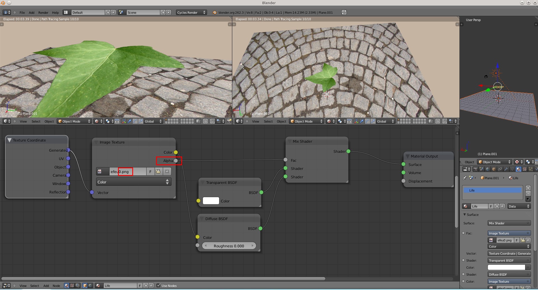The height and width of the screenshot is (290, 538).
Task: Toggle the 3D manipulator in left viewport header
Action: point(124,121)
